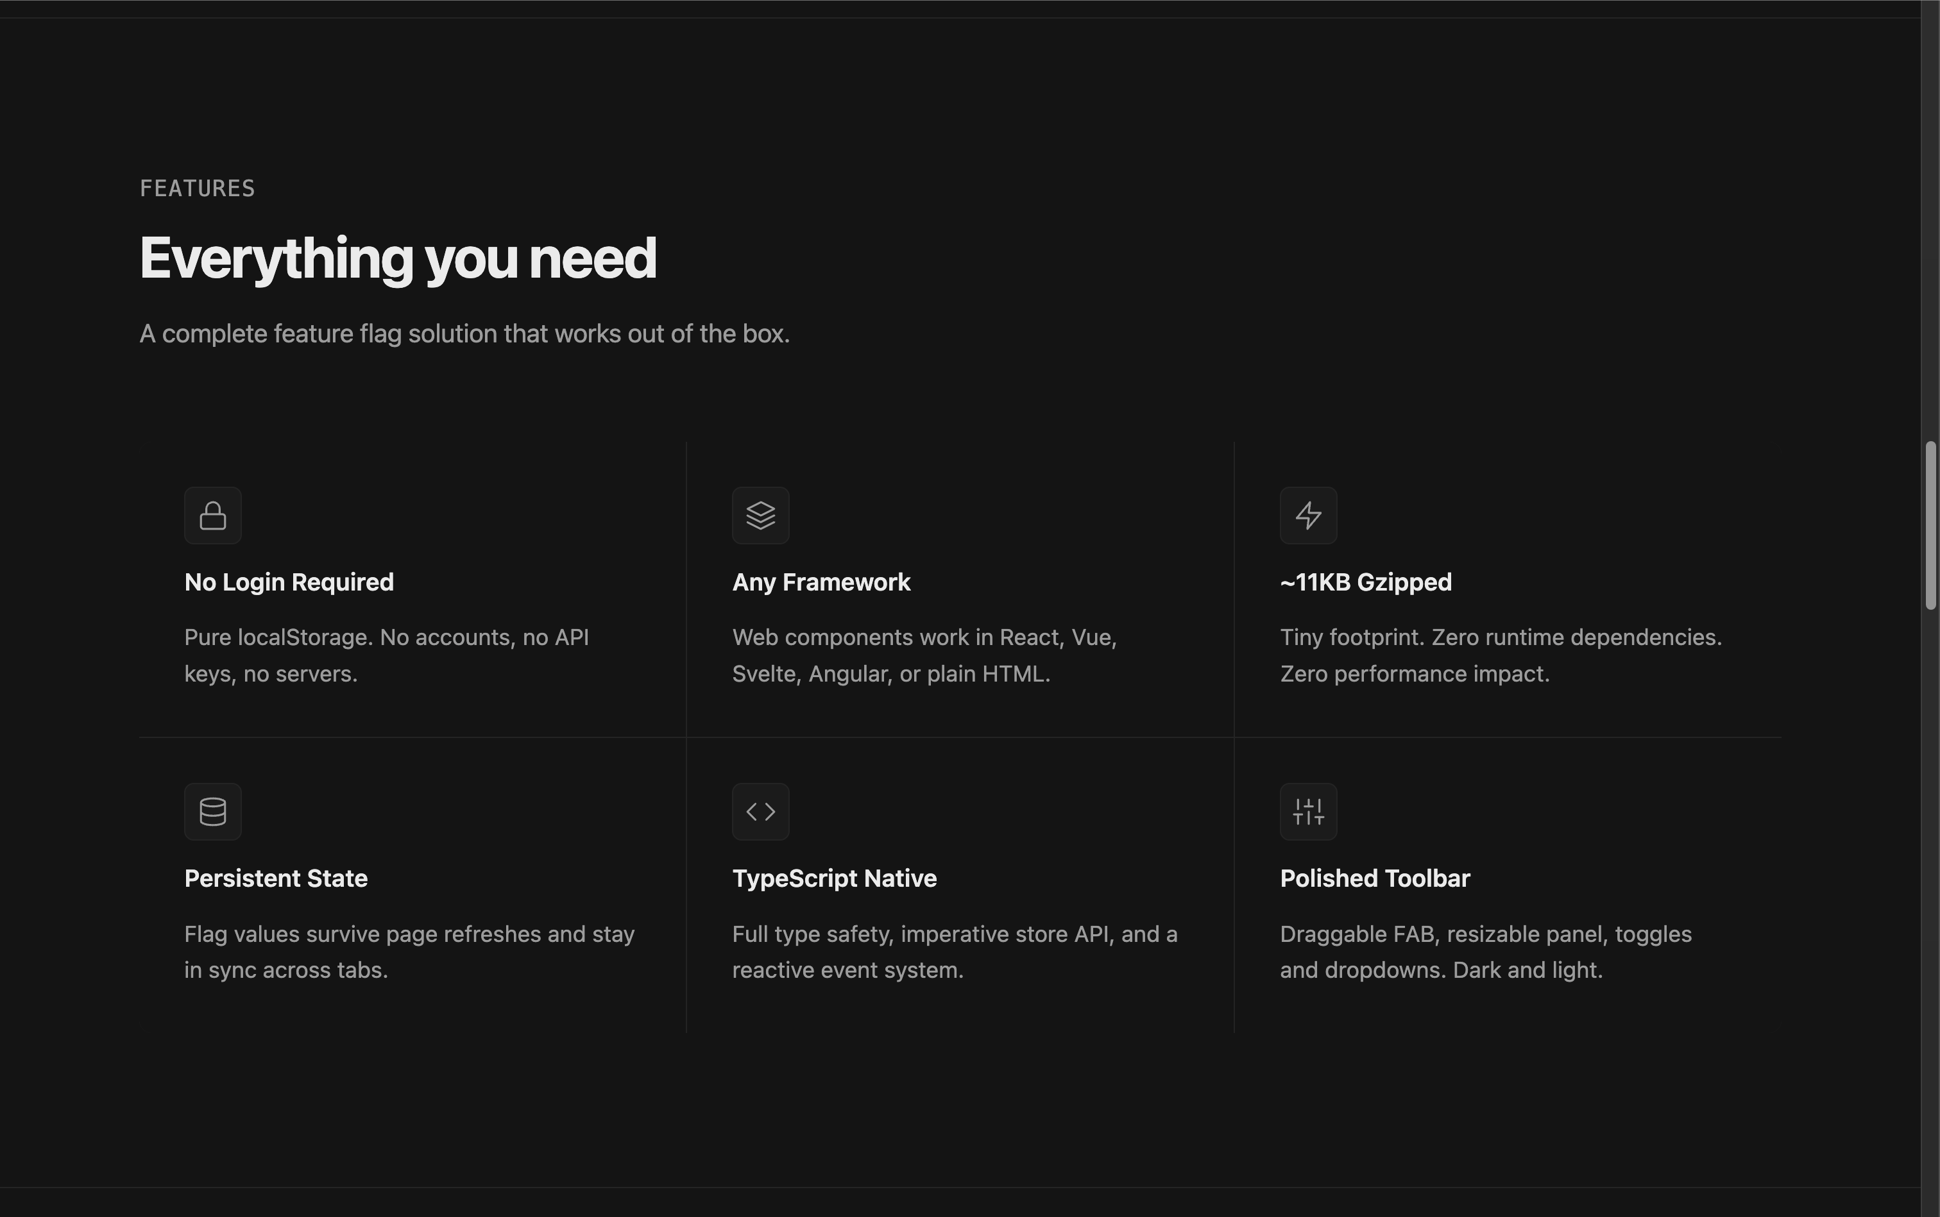Click the FEATURES section label

point(198,189)
